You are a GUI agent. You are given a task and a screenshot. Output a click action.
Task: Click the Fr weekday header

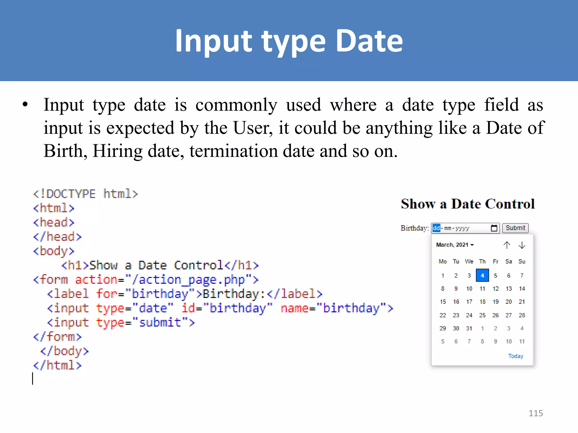(x=496, y=262)
